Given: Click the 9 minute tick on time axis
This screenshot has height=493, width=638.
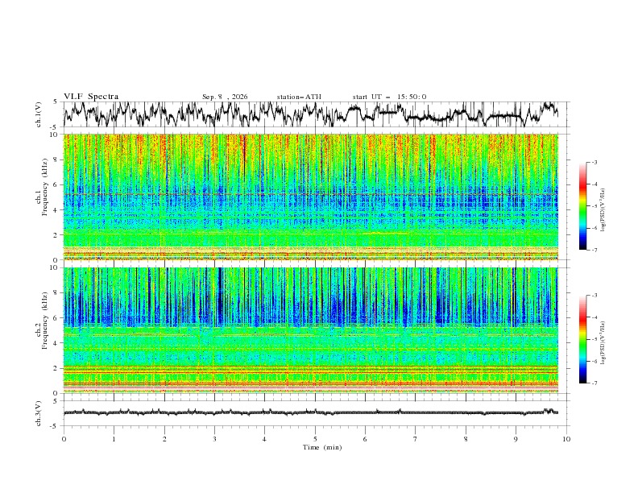Looking at the screenshot, I should click(x=516, y=439).
